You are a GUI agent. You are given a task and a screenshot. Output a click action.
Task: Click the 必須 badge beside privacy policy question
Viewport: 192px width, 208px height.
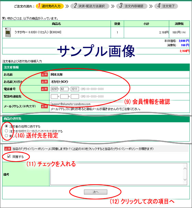8,149
